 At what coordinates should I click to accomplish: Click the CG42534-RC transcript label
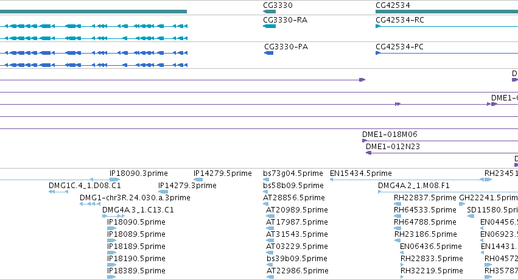click(x=400, y=20)
